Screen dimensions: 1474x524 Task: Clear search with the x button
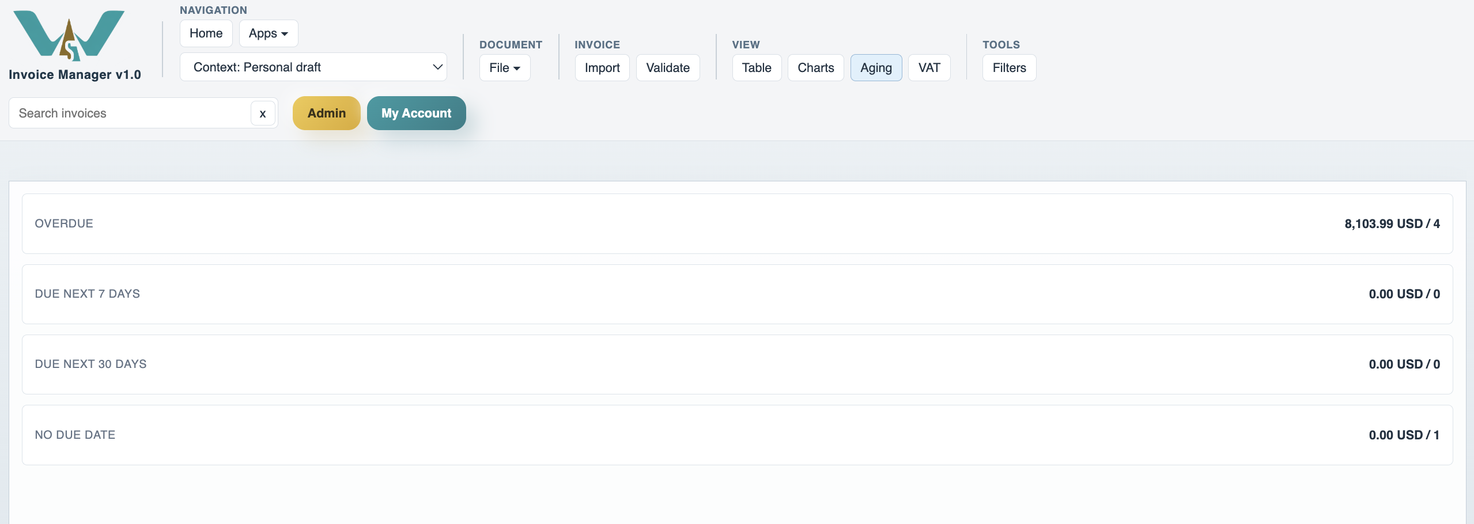point(263,113)
